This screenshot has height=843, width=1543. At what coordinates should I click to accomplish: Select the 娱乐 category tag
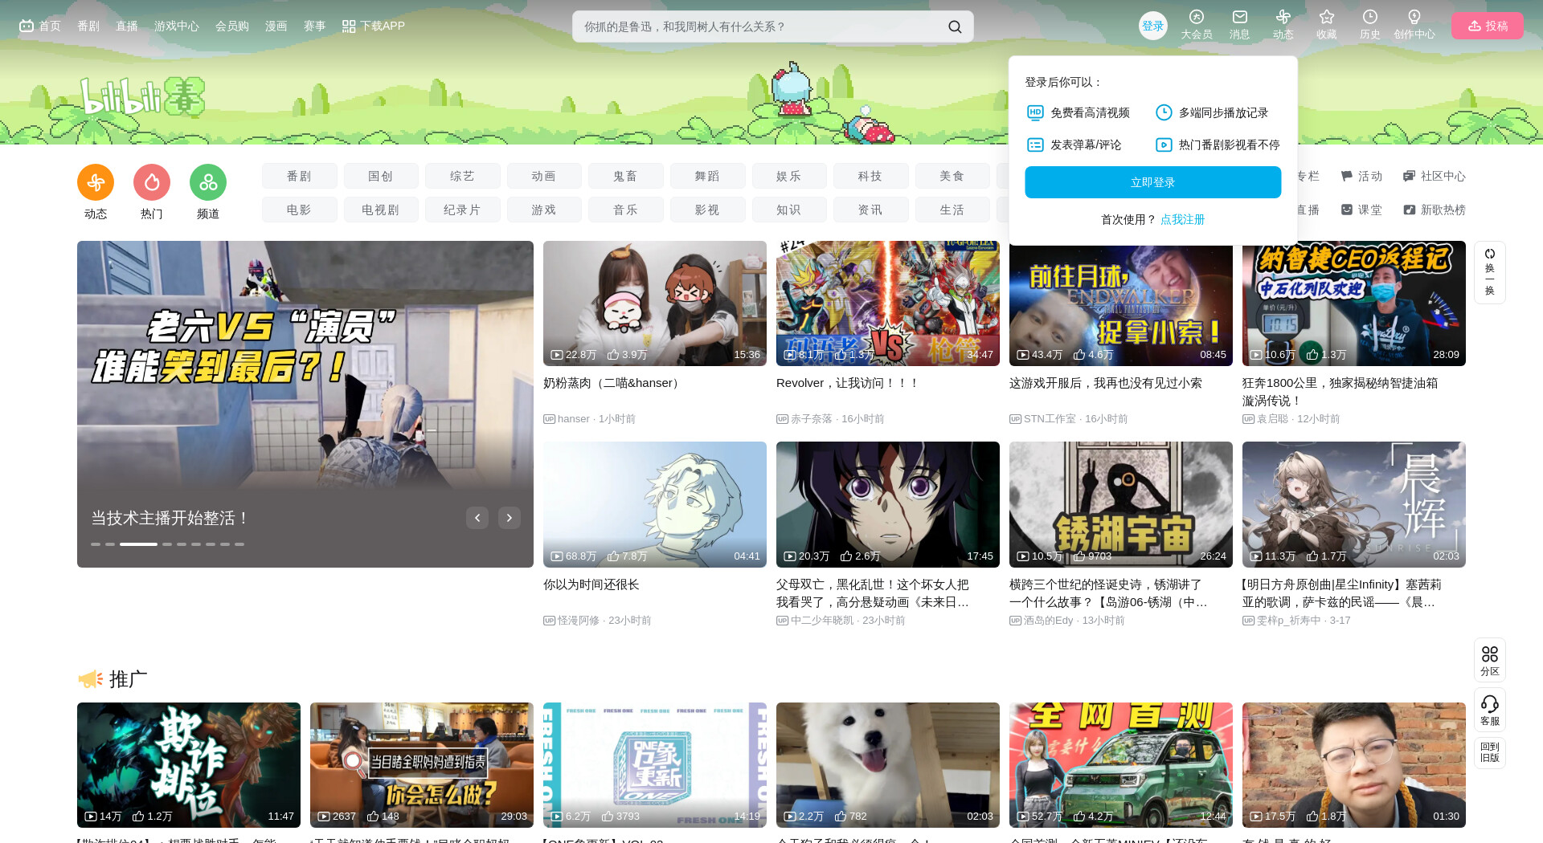pos(789,176)
